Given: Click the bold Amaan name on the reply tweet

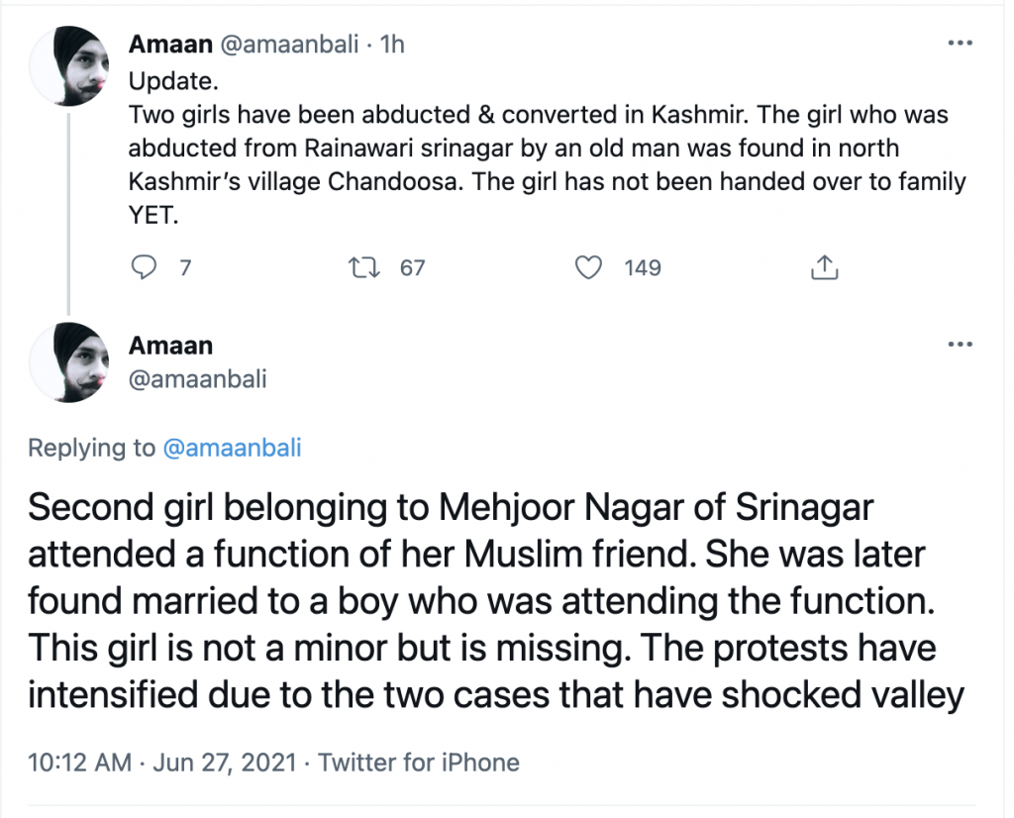Looking at the screenshot, I should coord(170,345).
